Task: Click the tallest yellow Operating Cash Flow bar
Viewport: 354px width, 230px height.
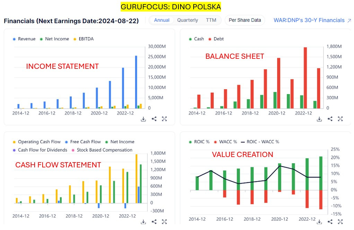Action: pos(136,178)
